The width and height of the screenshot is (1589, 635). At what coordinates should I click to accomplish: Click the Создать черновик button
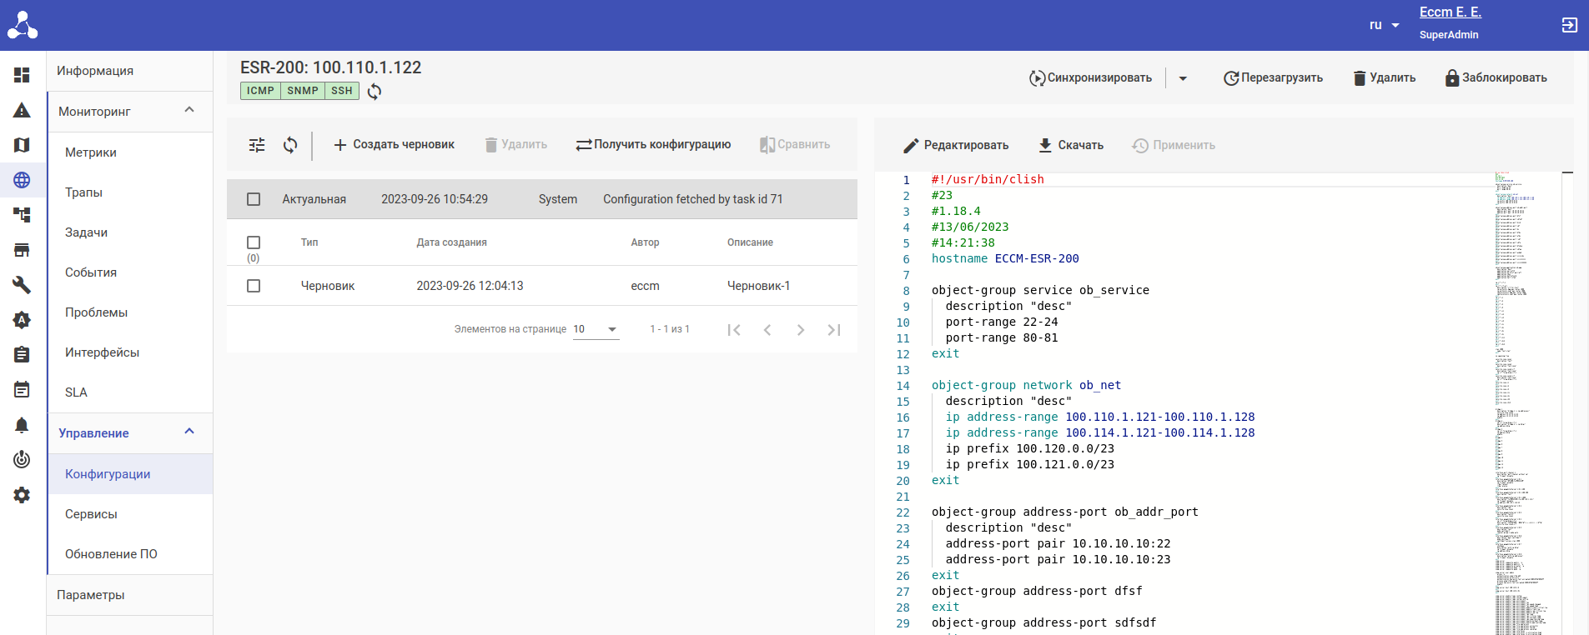pos(394,145)
